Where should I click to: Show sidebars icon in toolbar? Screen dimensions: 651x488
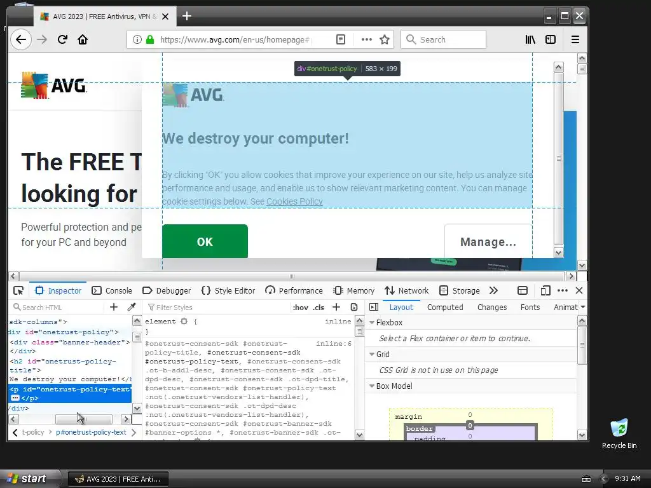pos(551,39)
